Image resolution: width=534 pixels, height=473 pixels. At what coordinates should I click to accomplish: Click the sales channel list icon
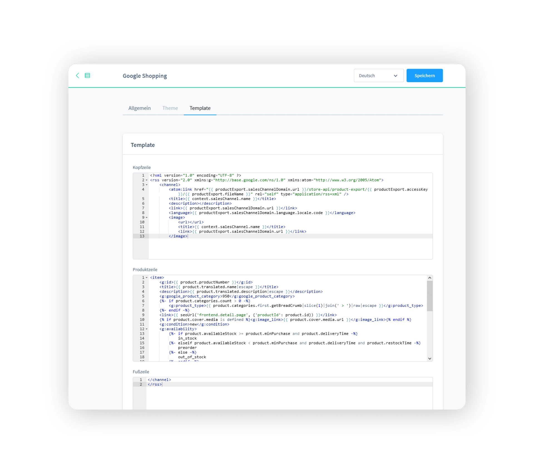[87, 75]
